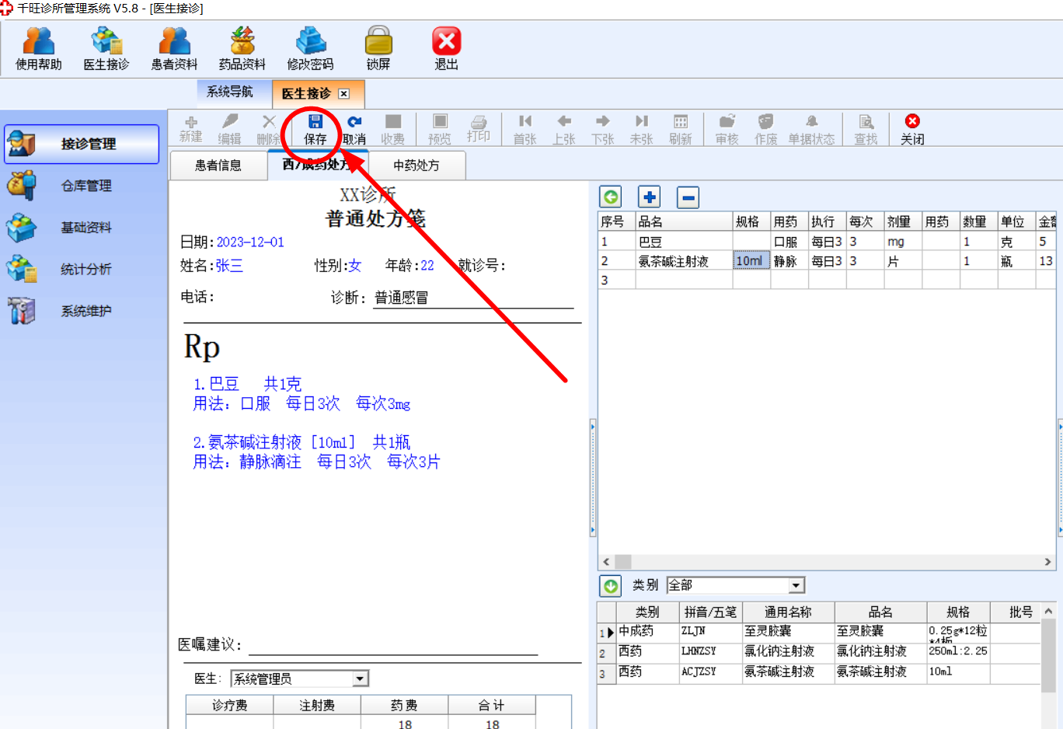Viewport: 1063px width, 729px height.
Task: Open 系统维护 in the sidebar
Action: (x=82, y=311)
